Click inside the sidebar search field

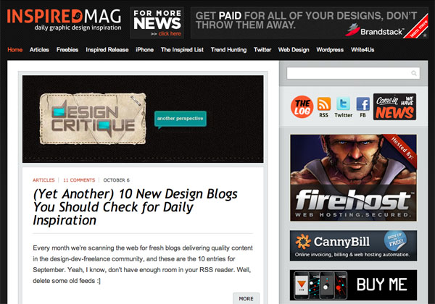pyautogui.click(x=353, y=73)
